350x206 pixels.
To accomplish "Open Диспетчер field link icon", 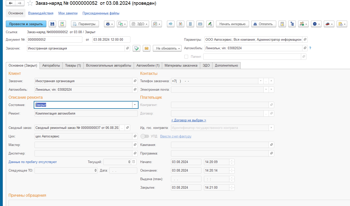I will pyautogui.click(x=135, y=153).
